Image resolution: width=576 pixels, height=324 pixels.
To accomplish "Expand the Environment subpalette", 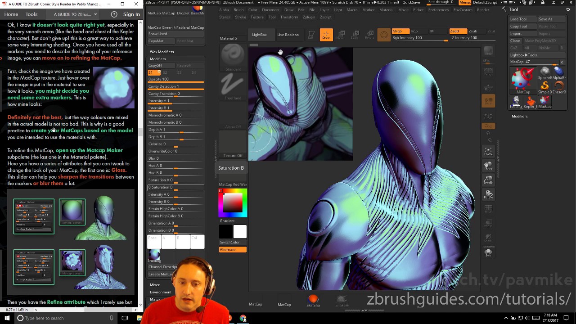I will [161, 292].
